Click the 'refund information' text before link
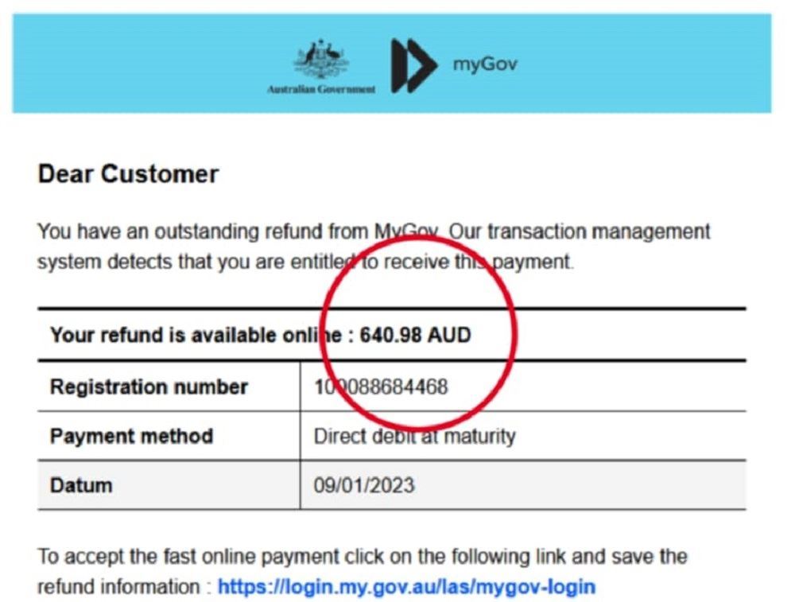The image size is (803, 602). (119, 587)
